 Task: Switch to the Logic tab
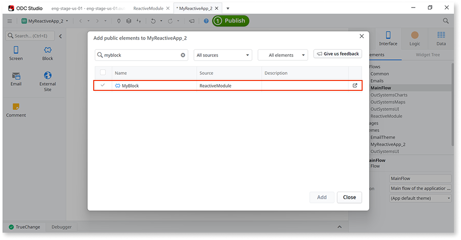pos(414,39)
